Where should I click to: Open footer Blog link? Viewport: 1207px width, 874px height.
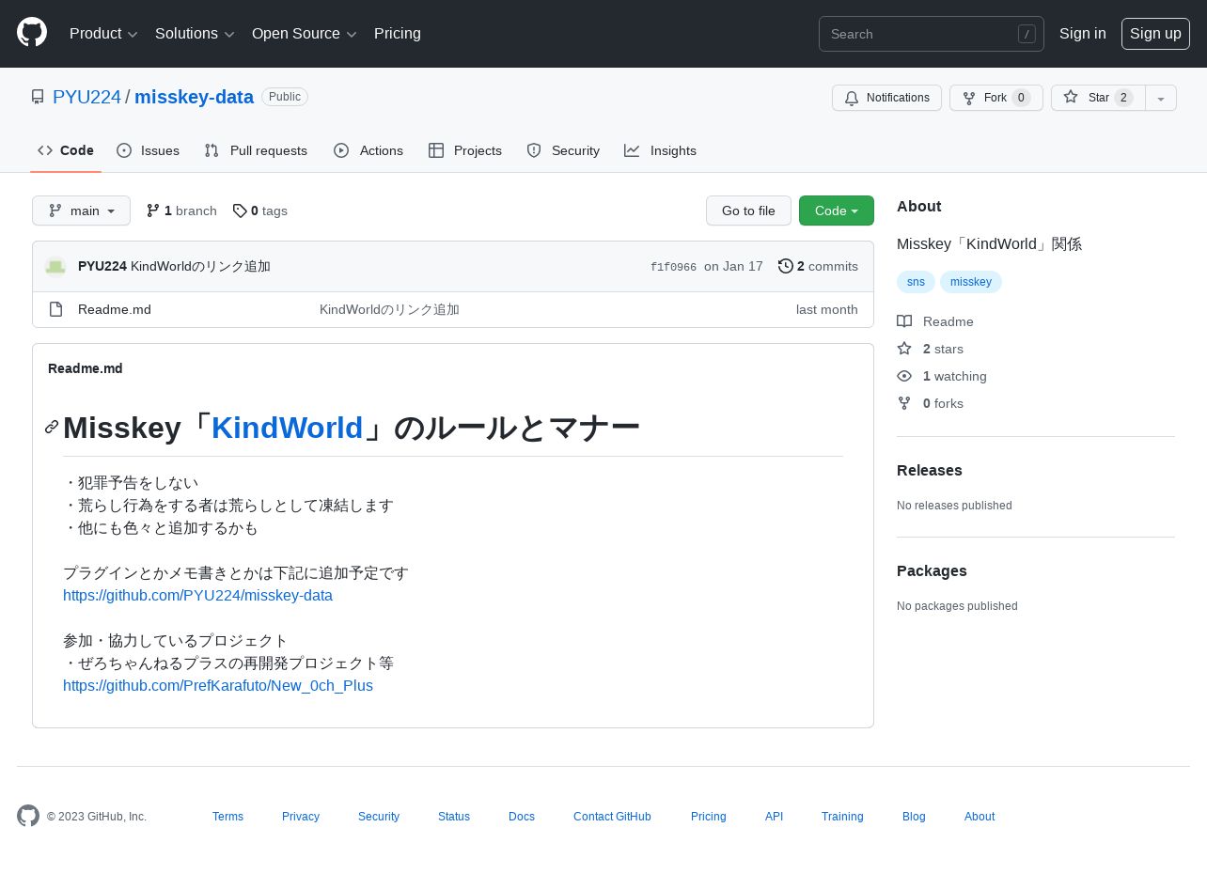click(x=914, y=817)
